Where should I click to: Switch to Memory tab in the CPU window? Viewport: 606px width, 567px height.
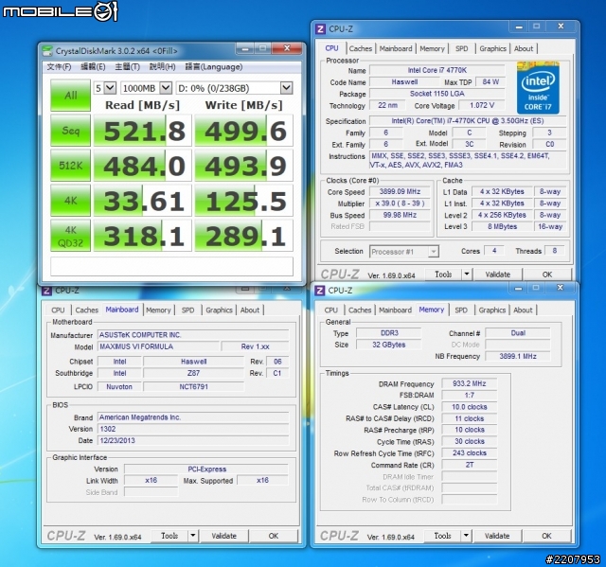click(432, 48)
